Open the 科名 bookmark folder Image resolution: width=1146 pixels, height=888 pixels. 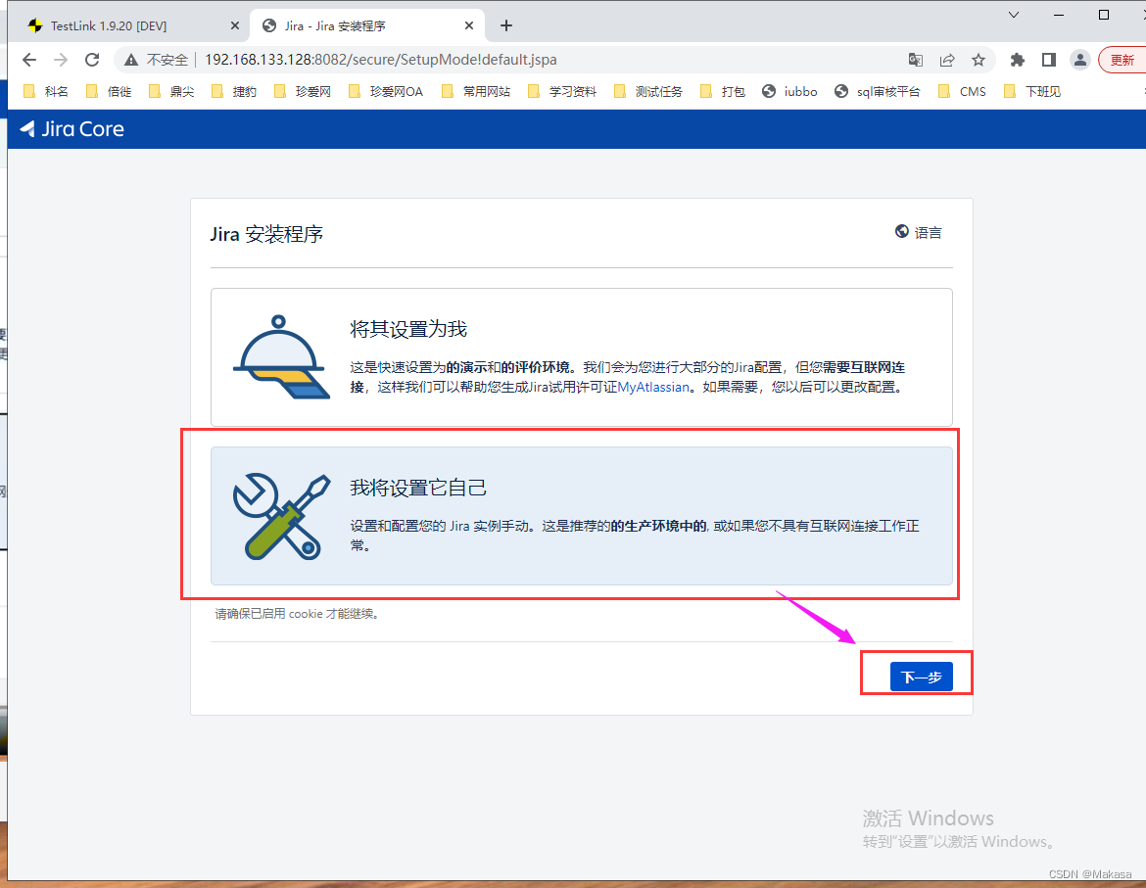click(46, 91)
